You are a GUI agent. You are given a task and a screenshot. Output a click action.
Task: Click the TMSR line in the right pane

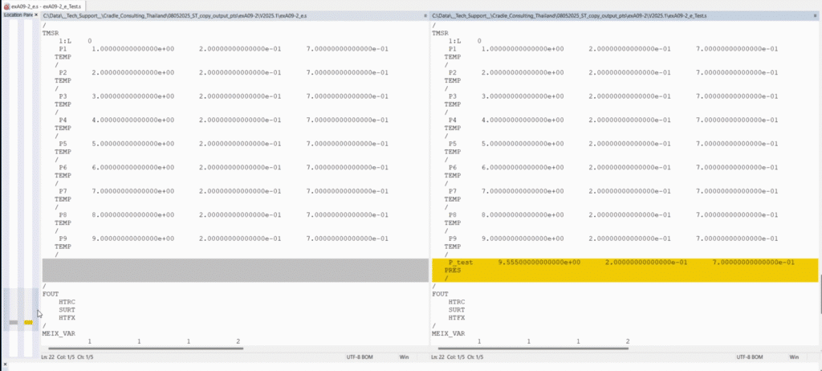pyautogui.click(x=441, y=33)
